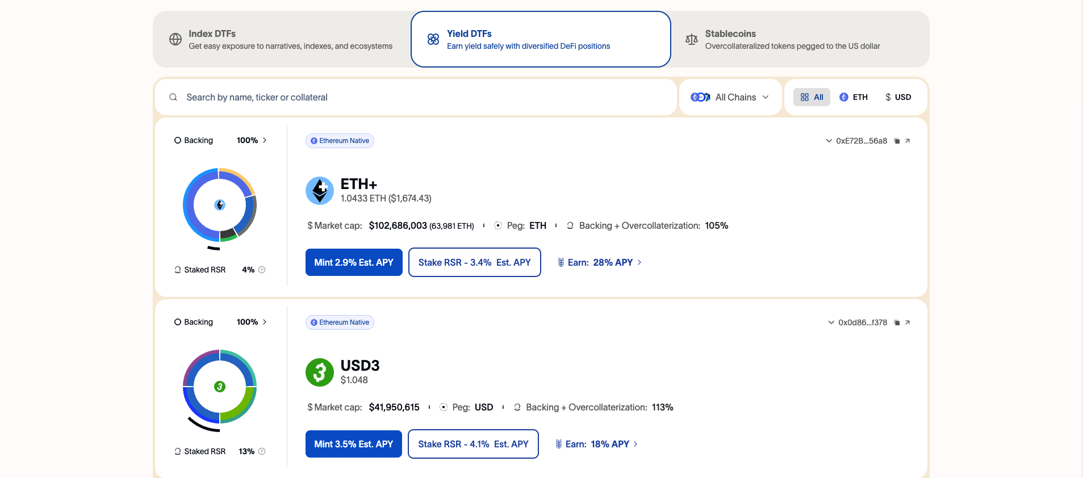Click the USD3 Ethereum Native badge
The width and height of the screenshot is (1083, 478).
[340, 322]
